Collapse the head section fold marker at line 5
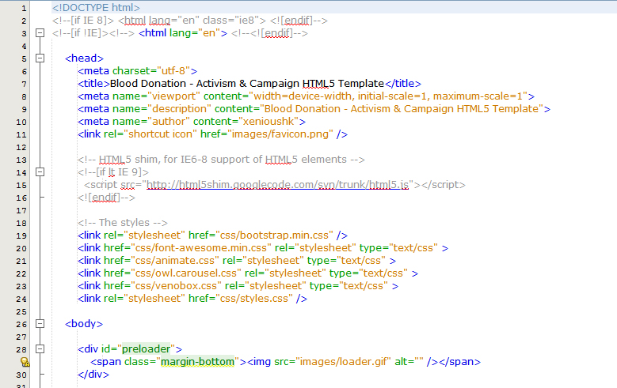The height and width of the screenshot is (388, 617). point(40,58)
